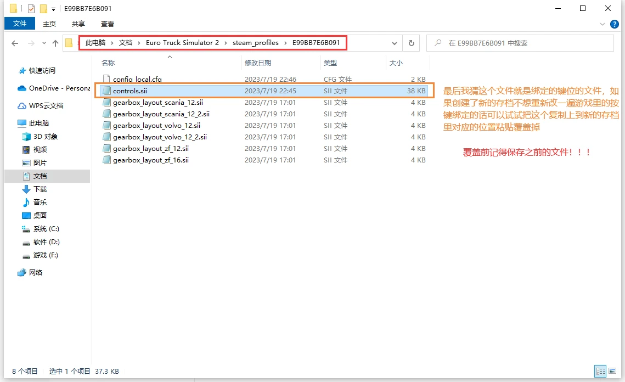
Task: Select 此电脑 in the address breadcrumb
Action: (95, 43)
